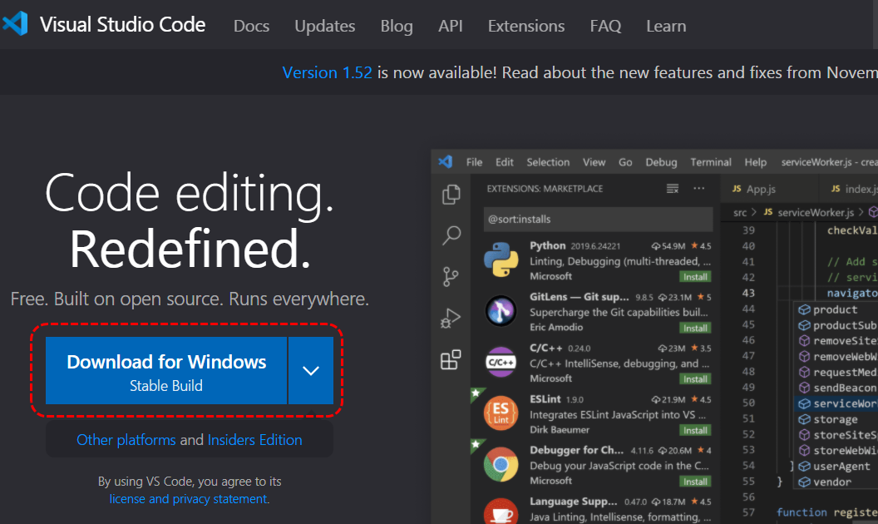This screenshot has width=878, height=524.
Task: Click the GitLens extension logo
Action: pos(501,311)
